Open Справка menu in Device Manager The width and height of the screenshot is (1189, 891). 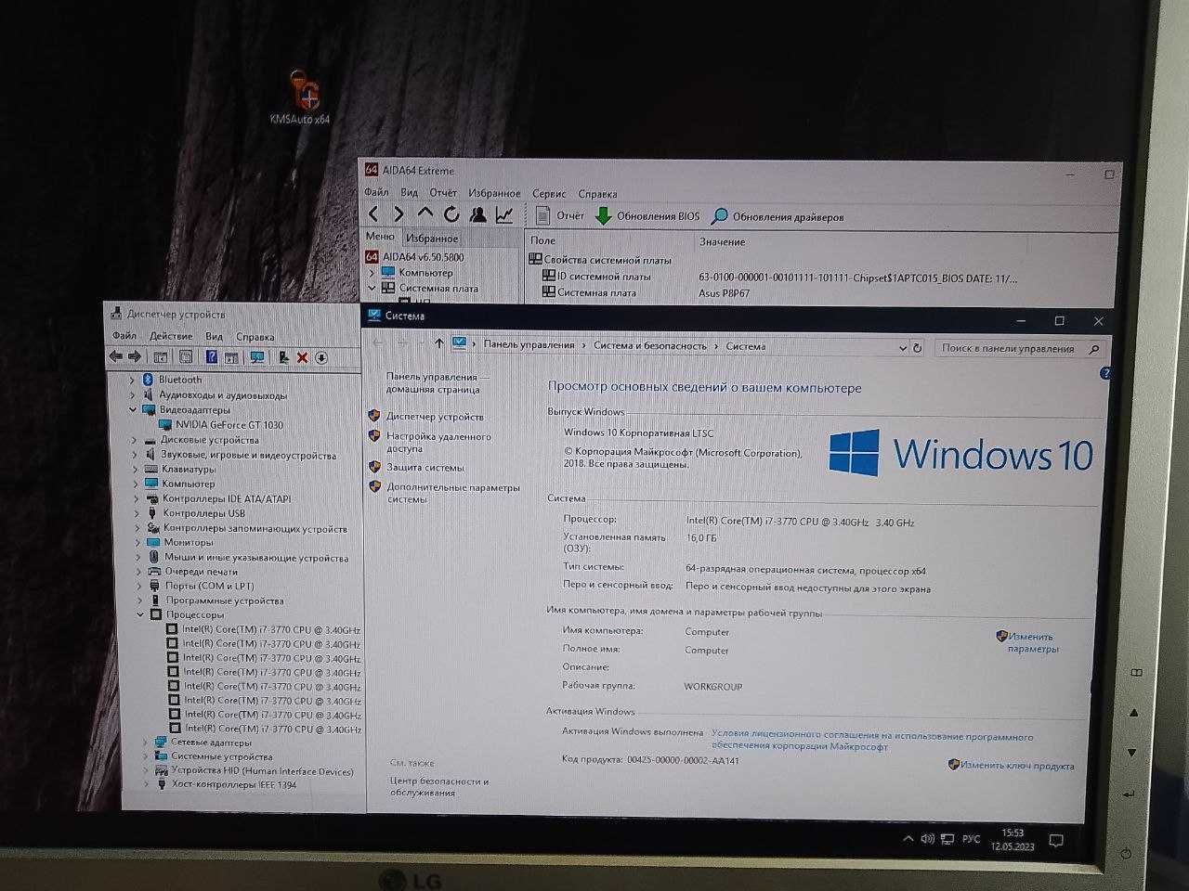[x=255, y=337]
